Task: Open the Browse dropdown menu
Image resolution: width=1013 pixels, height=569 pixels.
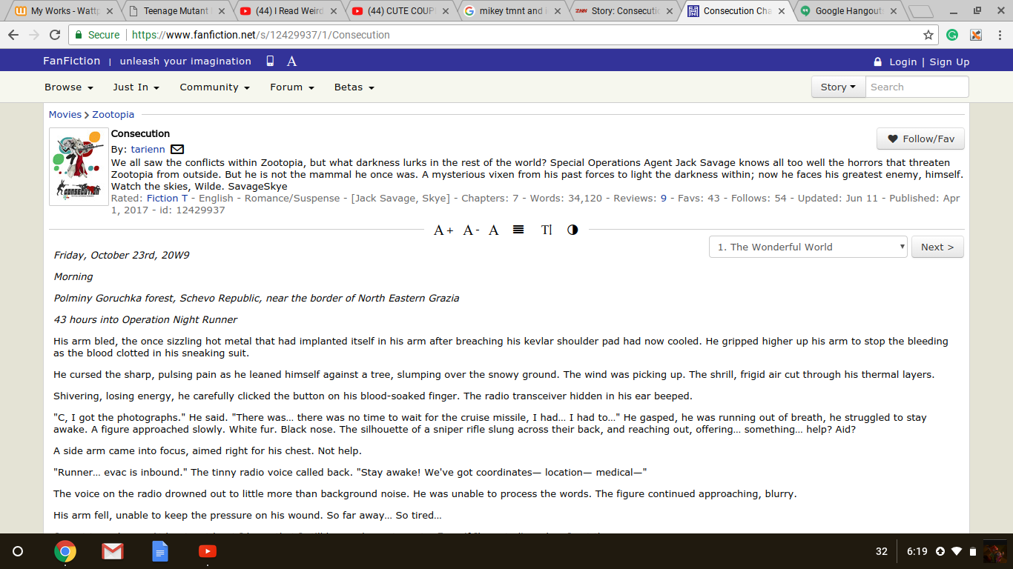Action: pyautogui.click(x=68, y=87)
